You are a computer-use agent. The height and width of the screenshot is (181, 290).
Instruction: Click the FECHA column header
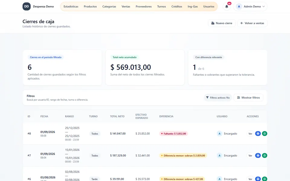pos(44,116)
